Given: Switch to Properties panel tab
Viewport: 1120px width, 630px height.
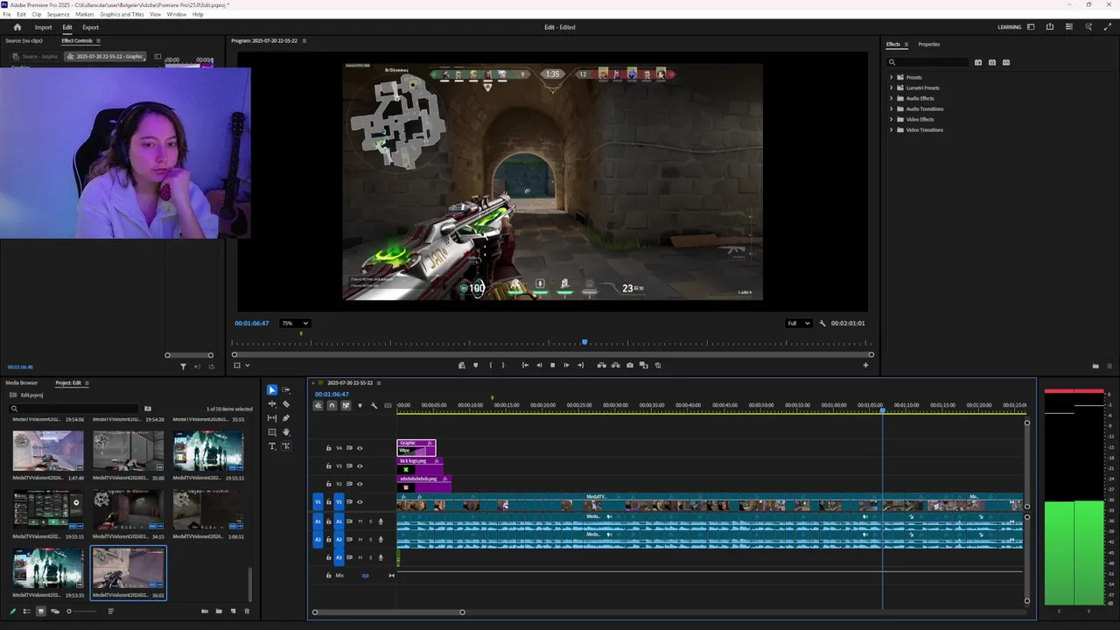Looking at the screenshot, I should [x=928, y=44].
